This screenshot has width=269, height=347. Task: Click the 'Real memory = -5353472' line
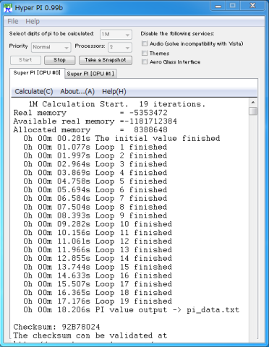coord(90,113)
